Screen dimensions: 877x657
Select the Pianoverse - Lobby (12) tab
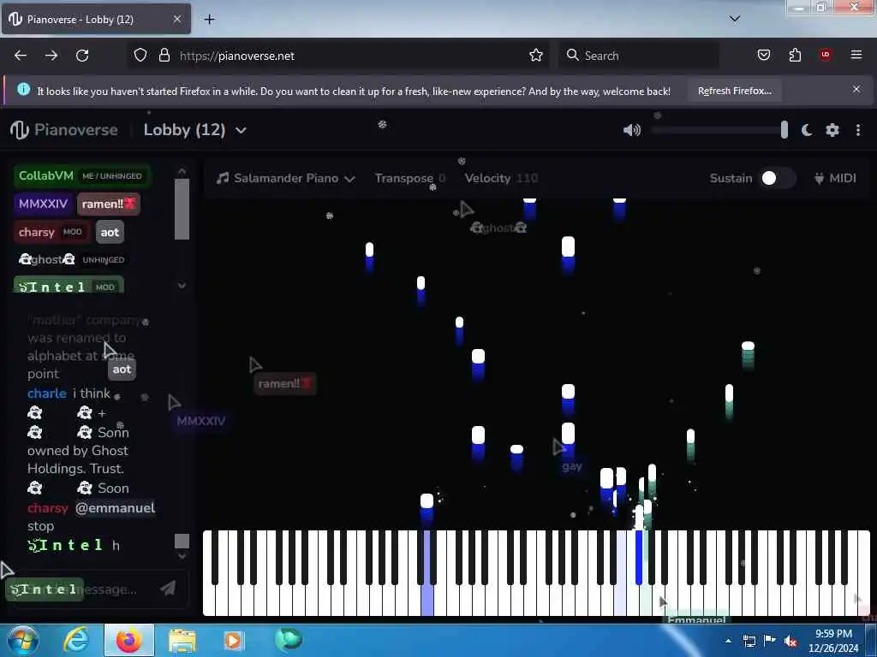tap(96, 20)
